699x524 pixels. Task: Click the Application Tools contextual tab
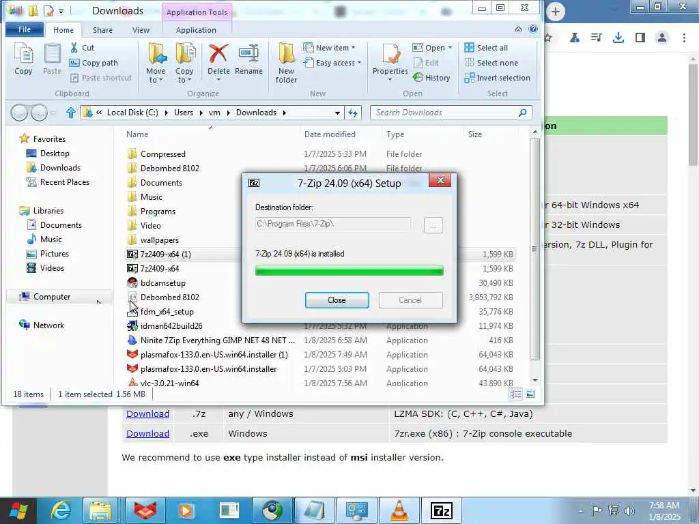pyautogui.click(x=197, y=12)
